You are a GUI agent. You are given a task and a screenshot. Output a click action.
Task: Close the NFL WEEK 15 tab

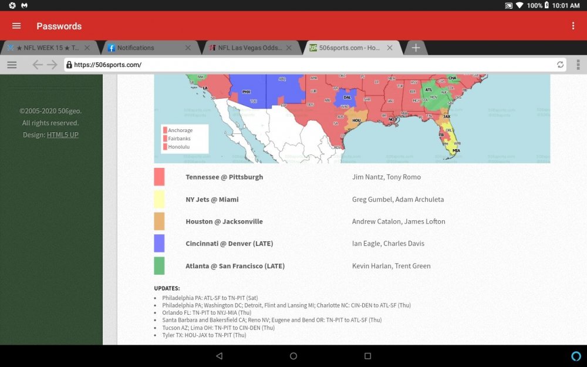coord(87,48)
